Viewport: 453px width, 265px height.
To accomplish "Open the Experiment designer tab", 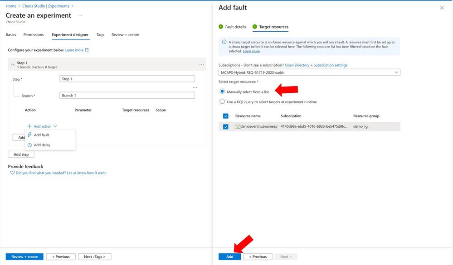I will click(70, 34).
